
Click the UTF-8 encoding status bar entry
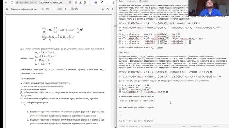(x=215, y=127)
